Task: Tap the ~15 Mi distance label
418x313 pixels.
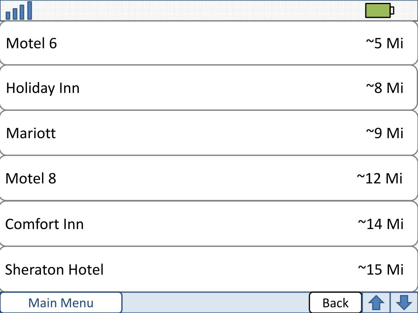Action: (381, 269)
